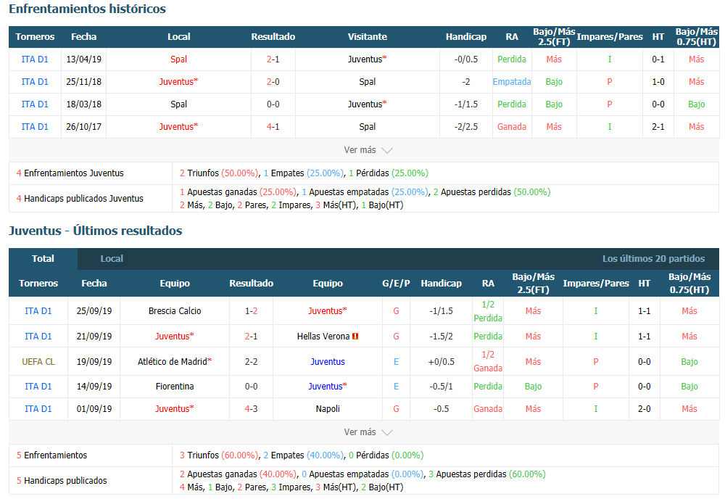Click '4 Enfrentamientos Juventus' summary label
The width and height of the screenshot is (725, 499).
pyautogui.click(x=70, y=173)
